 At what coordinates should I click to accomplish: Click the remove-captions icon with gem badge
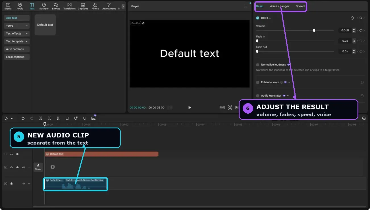(x=93, y=118)
